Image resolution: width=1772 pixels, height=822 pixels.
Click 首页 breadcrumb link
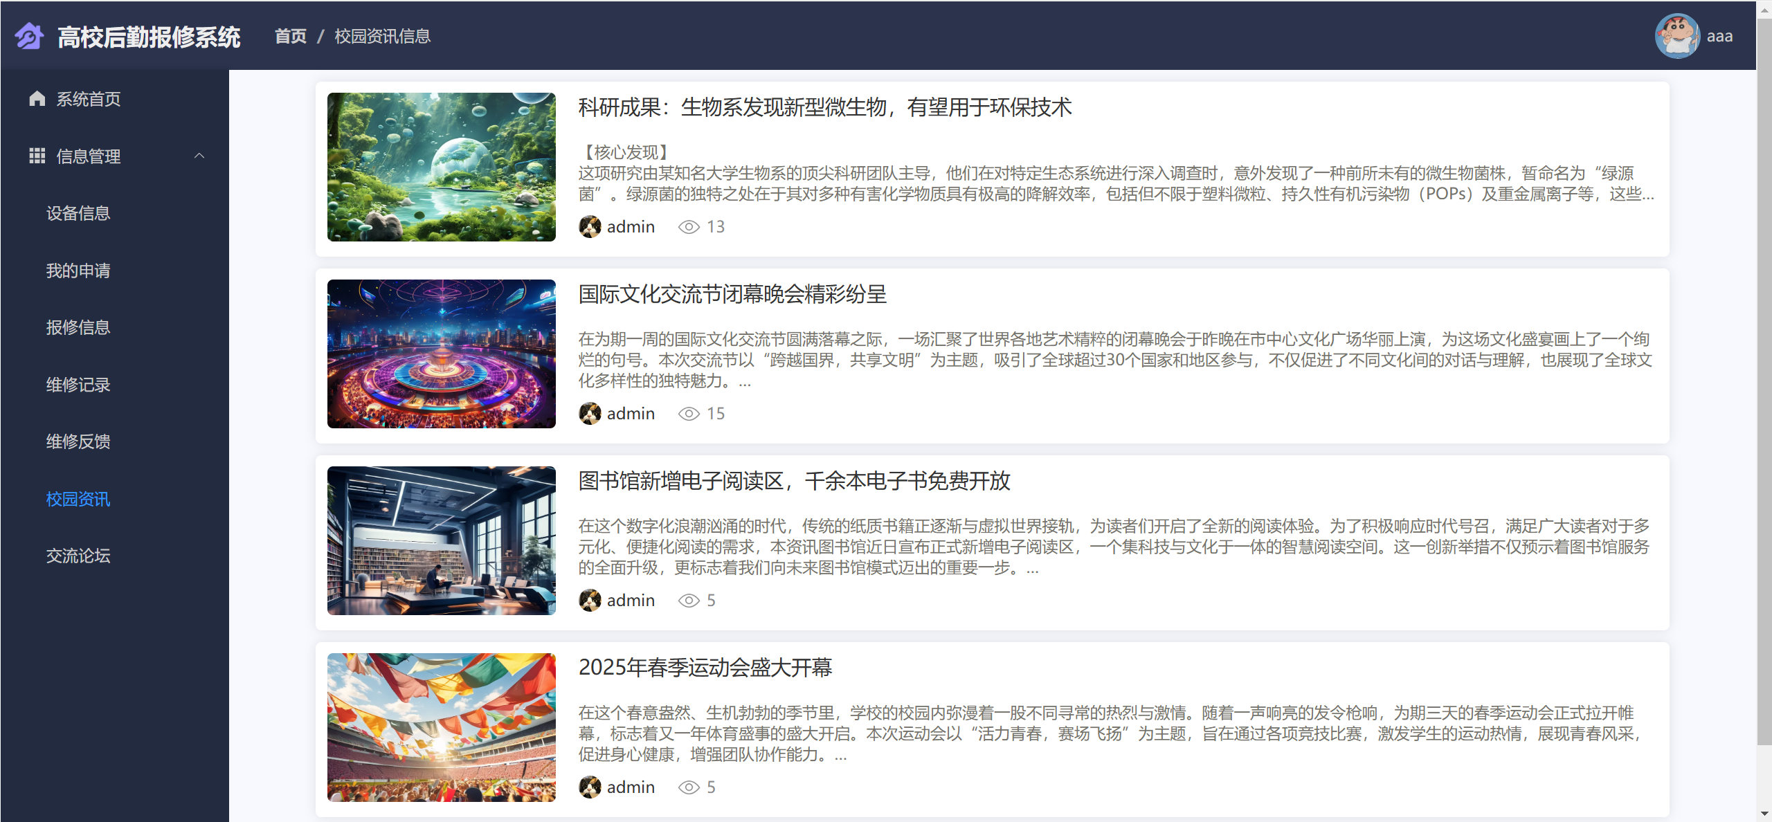tap(291, 36)
